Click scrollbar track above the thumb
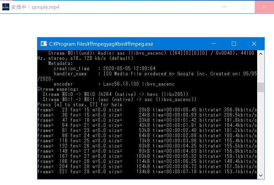 [261, 69]
